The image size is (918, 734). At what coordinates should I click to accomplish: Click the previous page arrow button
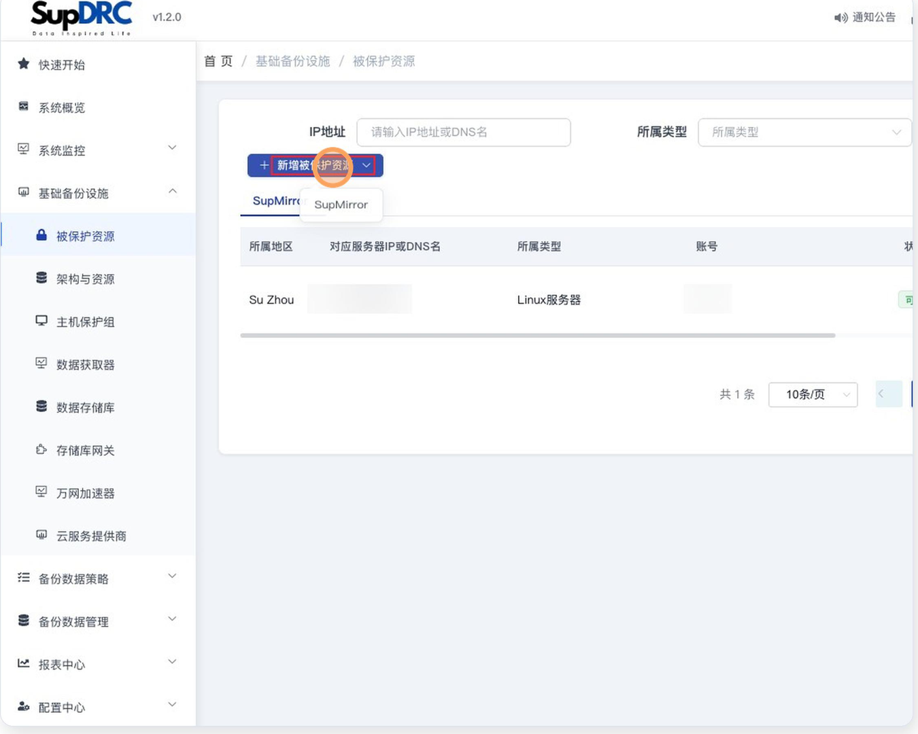click(888, 394)
